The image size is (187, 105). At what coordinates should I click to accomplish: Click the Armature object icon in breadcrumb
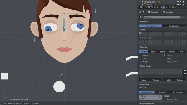click(x=149, y=12)
